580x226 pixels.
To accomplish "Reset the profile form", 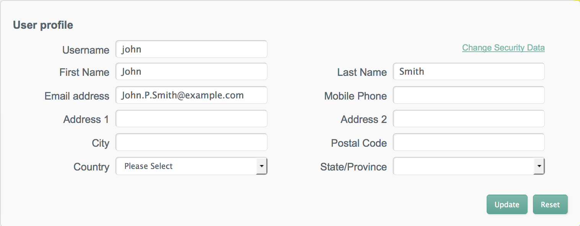I will click(550, 205).
